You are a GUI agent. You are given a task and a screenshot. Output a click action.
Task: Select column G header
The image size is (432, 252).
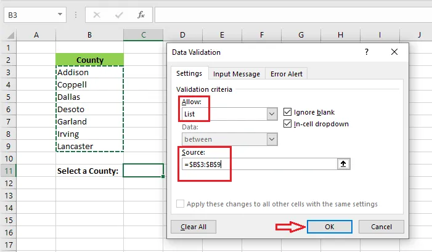(301, 35)
